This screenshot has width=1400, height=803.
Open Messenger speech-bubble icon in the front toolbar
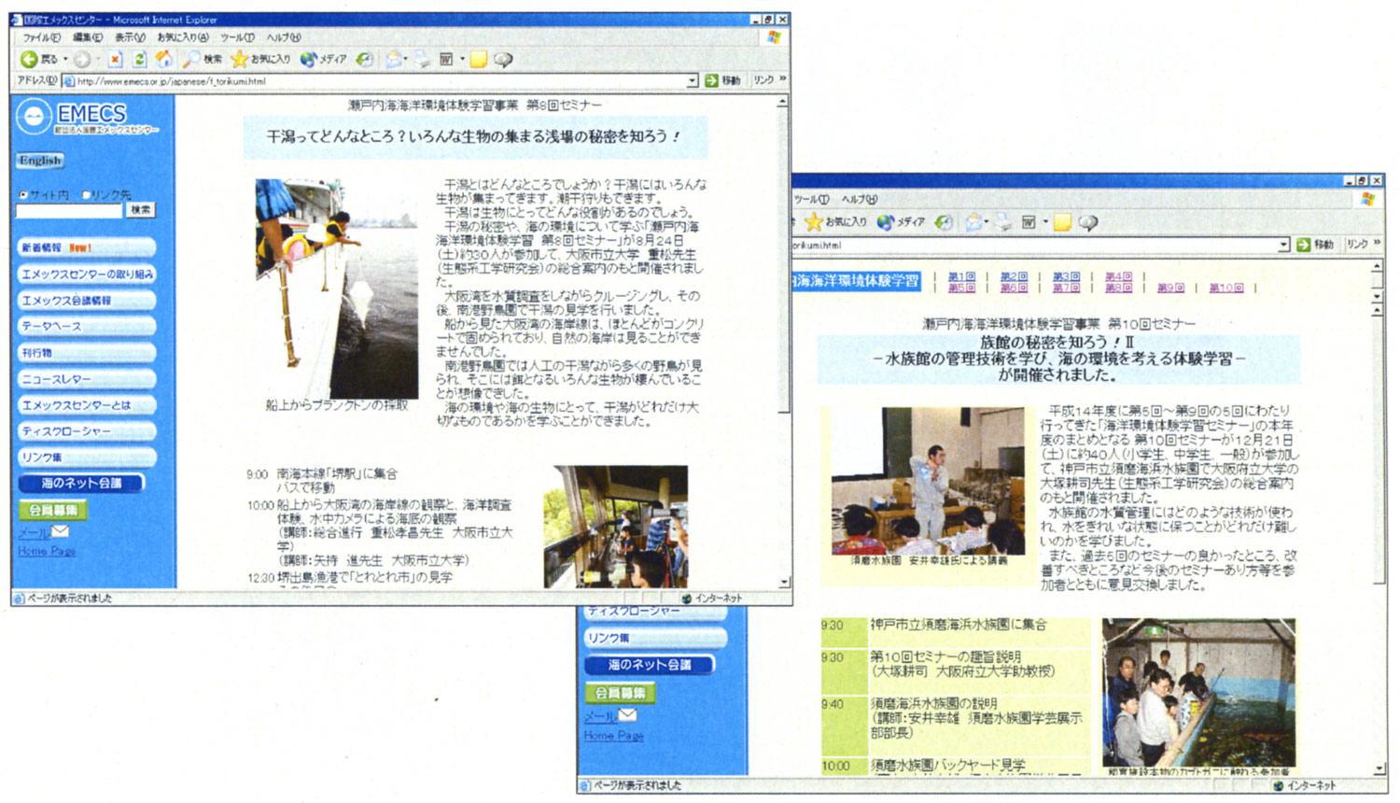coord(503,60)
